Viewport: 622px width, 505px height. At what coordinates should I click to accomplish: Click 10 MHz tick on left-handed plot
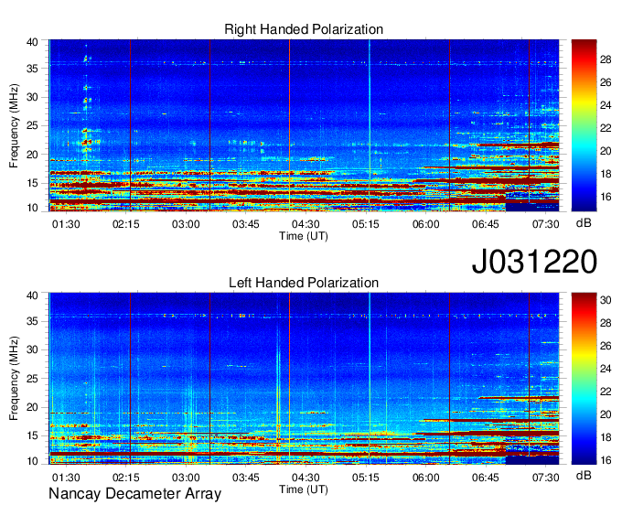[x=32, y=461]
